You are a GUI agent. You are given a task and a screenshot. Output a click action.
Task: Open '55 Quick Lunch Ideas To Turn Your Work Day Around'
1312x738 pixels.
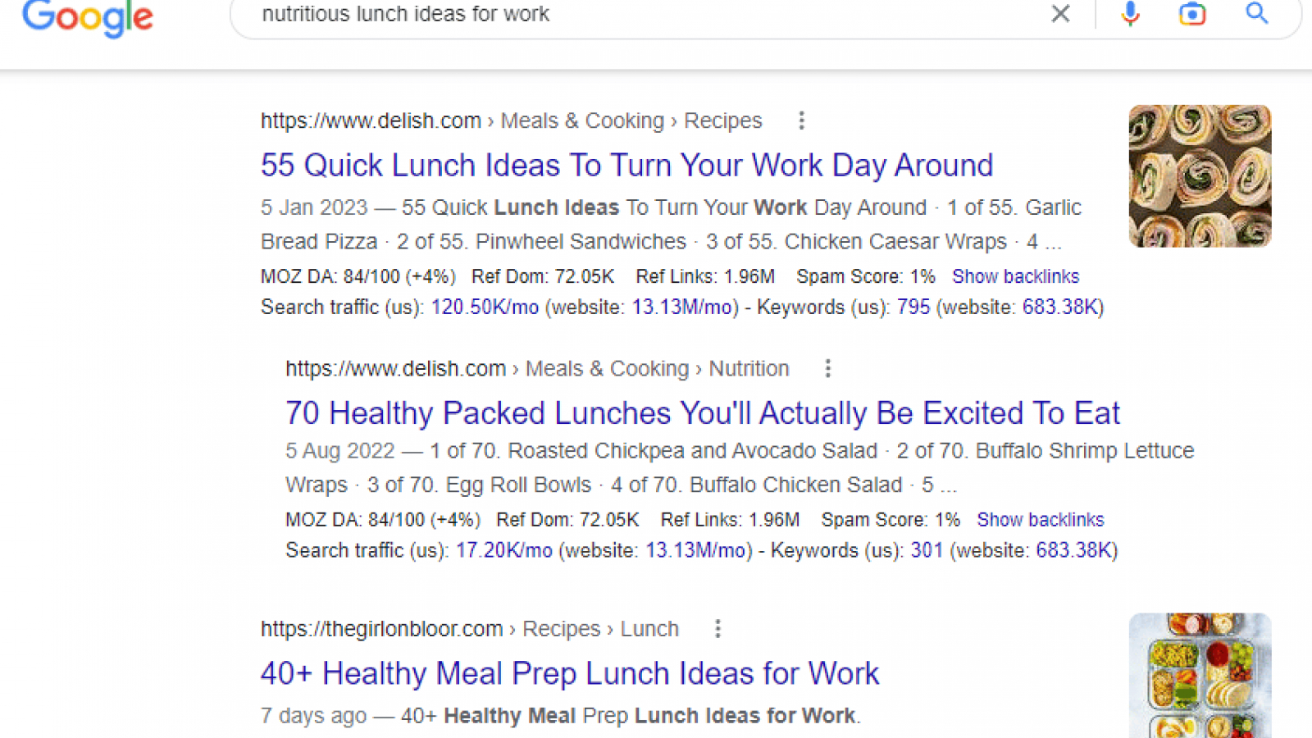click(626, 165)
